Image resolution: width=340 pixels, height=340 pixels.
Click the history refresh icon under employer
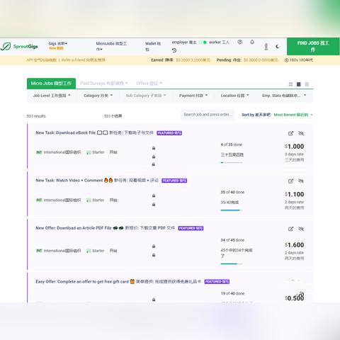174,50
